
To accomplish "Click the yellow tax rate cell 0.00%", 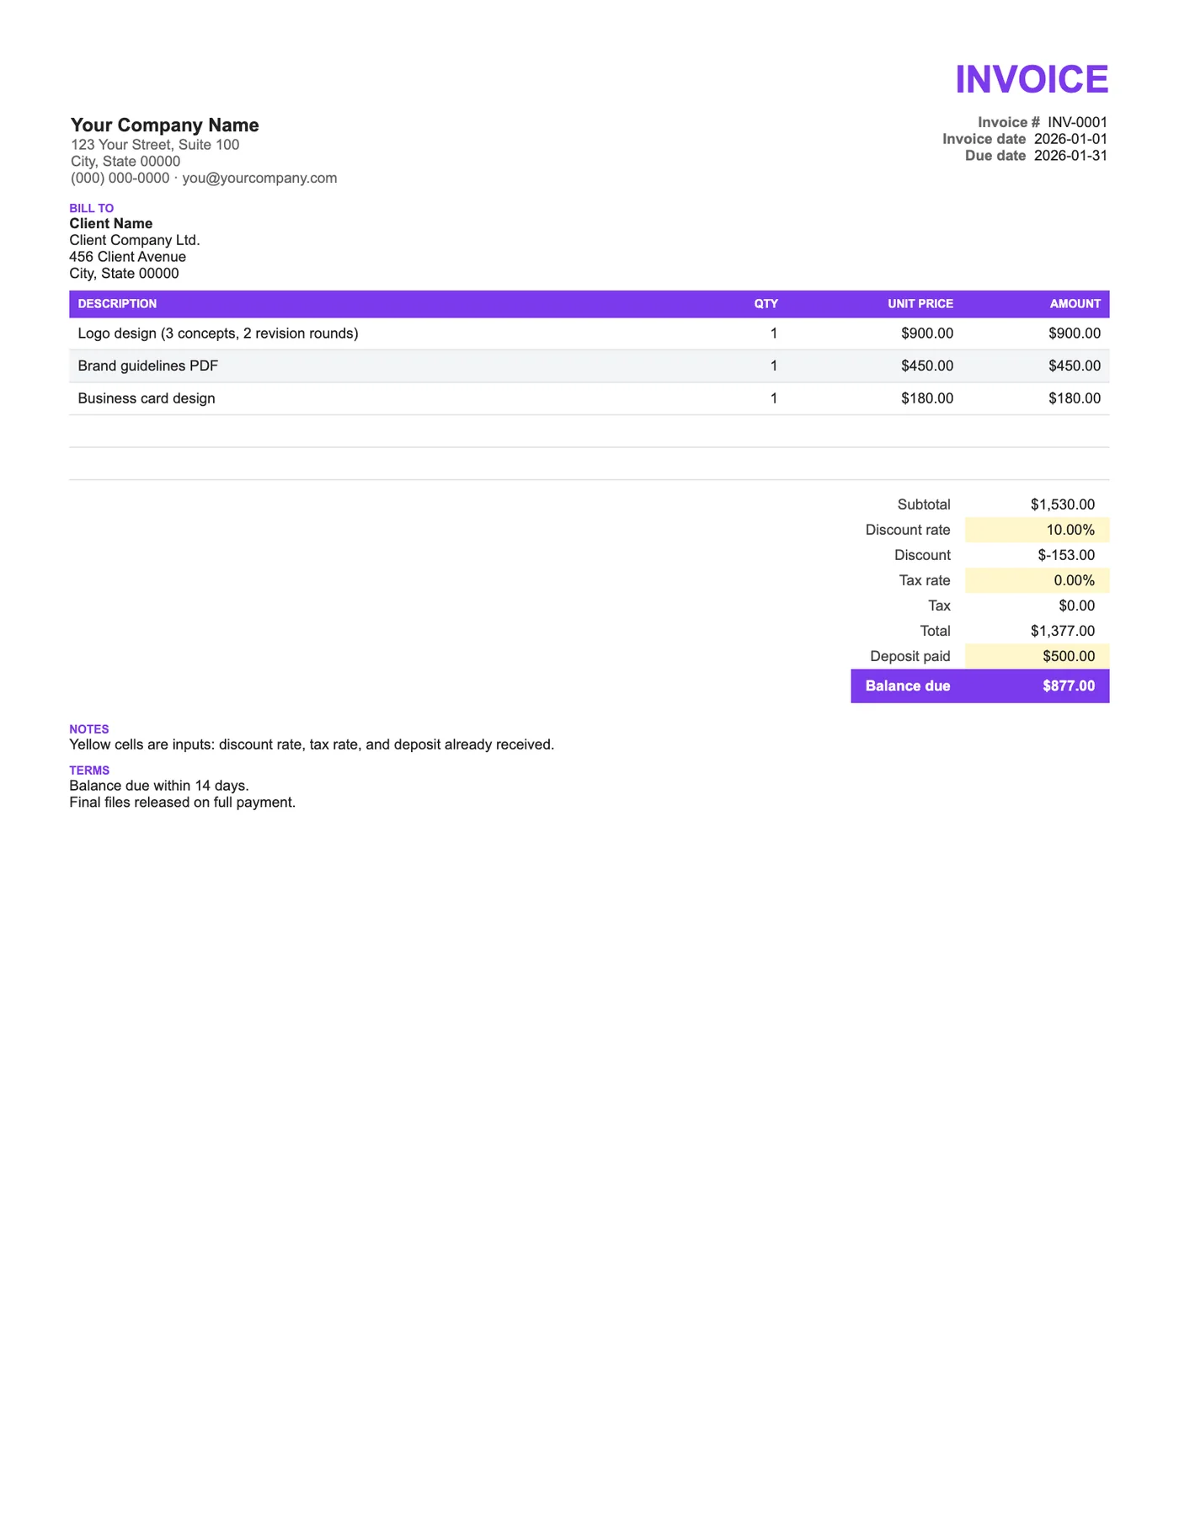I will click(1038, 580).
